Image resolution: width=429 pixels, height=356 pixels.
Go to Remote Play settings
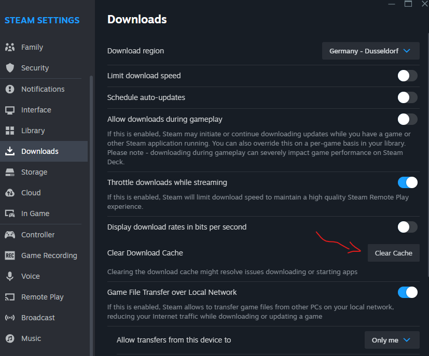(x=44, y=297)
